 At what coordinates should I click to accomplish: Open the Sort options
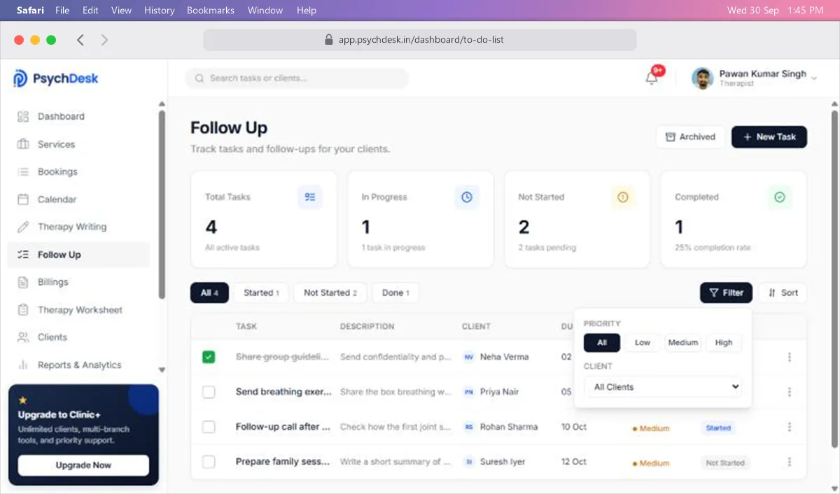pos(783,293)
